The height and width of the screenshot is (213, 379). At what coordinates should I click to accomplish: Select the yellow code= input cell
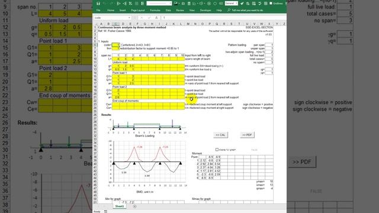[x=115, y=45]
